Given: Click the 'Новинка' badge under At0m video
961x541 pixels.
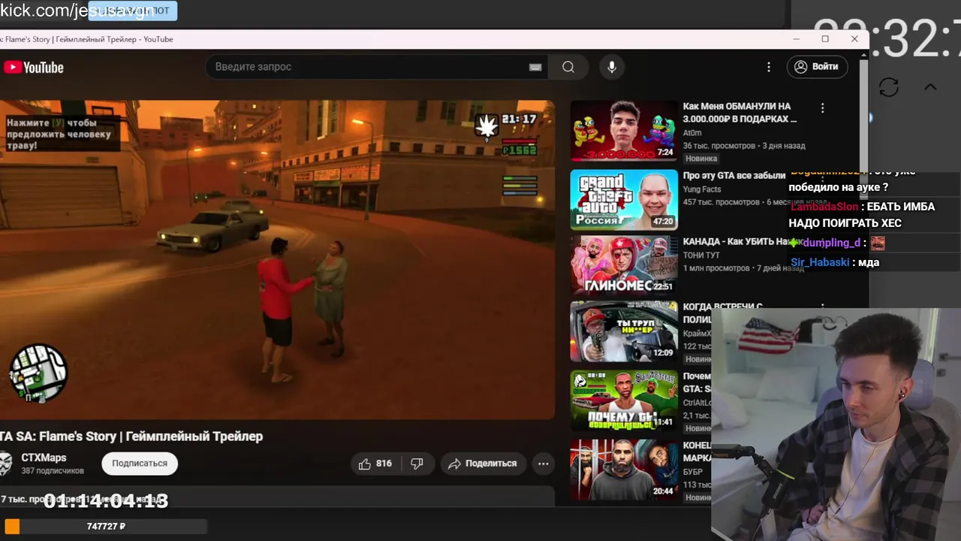Looking at the screenshot, I should point(701,159).
